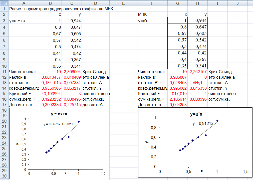Select the determination coefficient cell 0,996082
253x180 pixels.
[x=177, y=88]
